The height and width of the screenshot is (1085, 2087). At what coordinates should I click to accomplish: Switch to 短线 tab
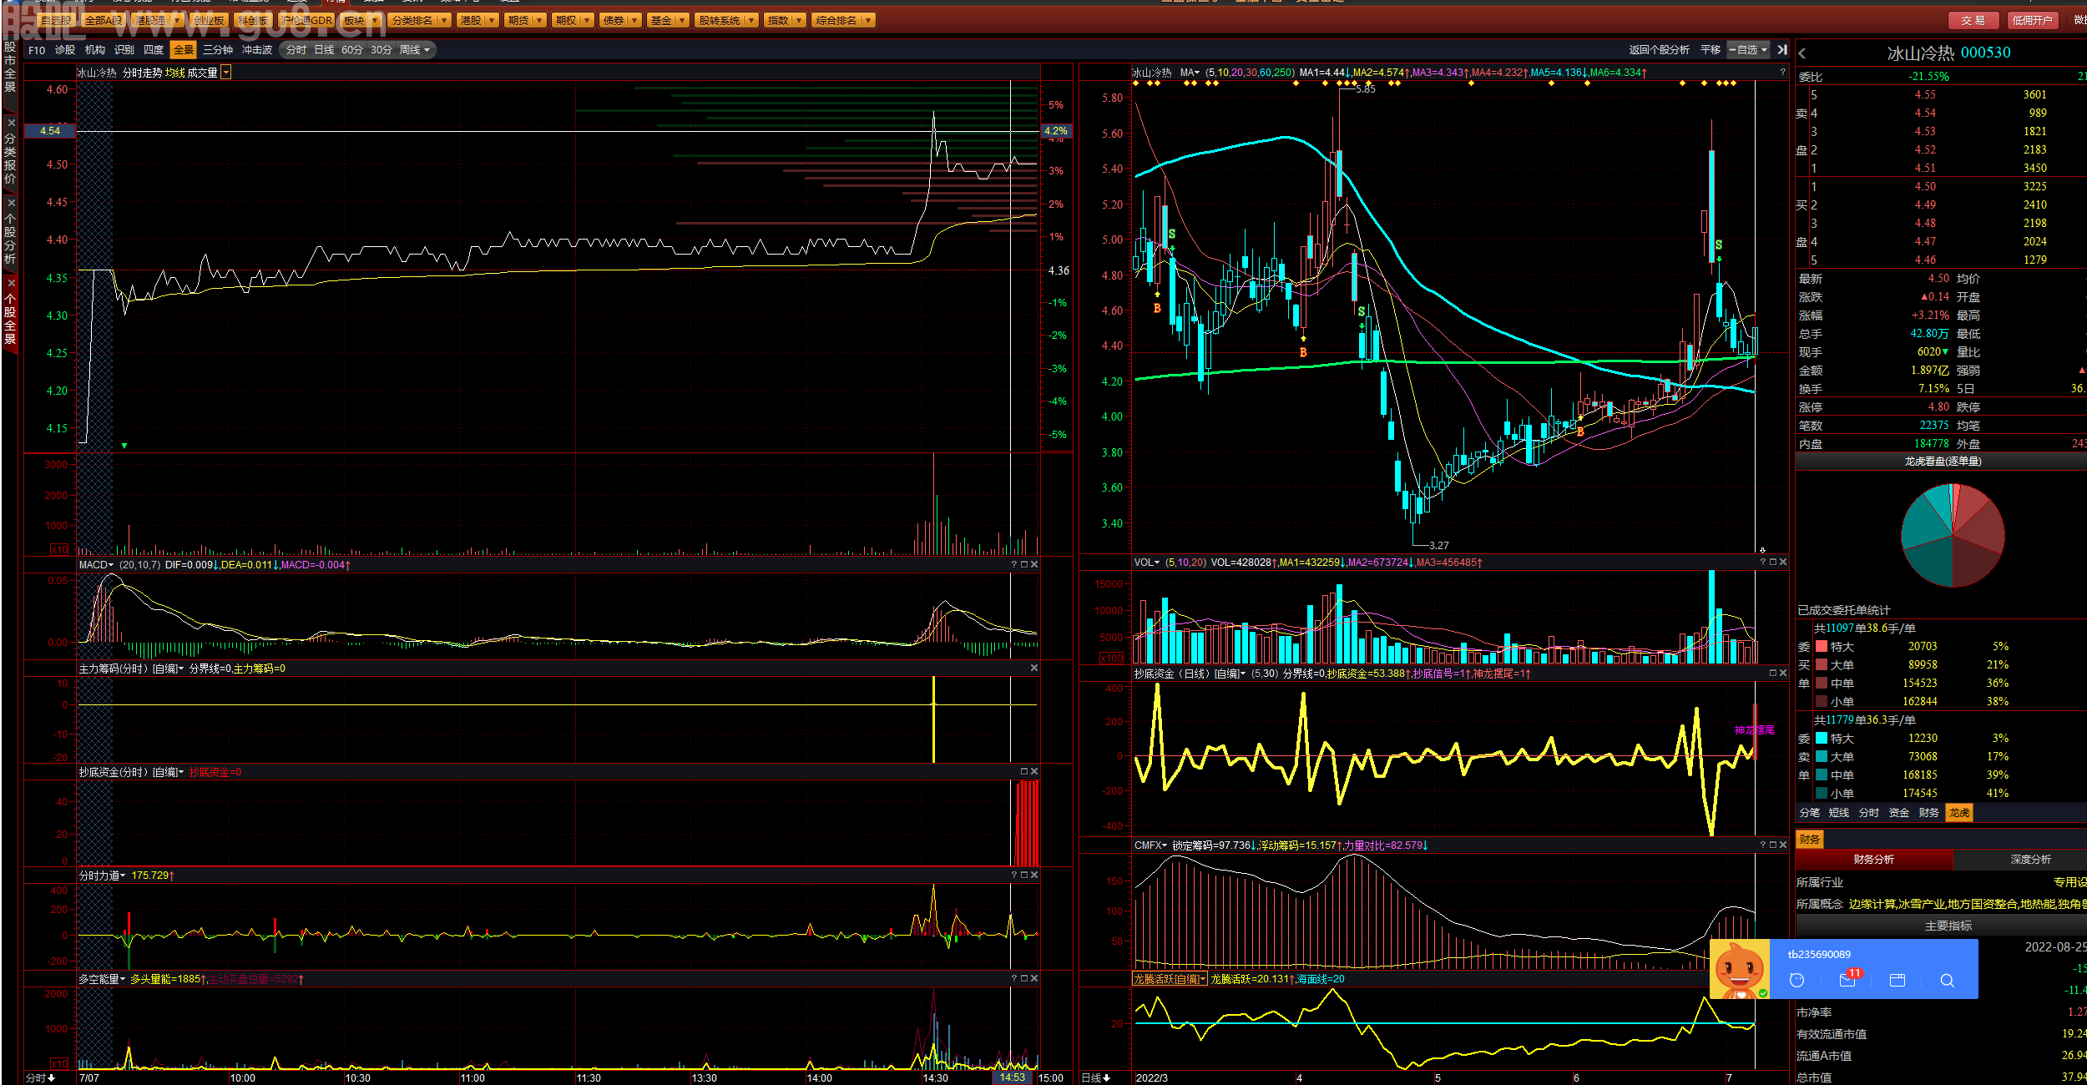[x=1839, y=813]
